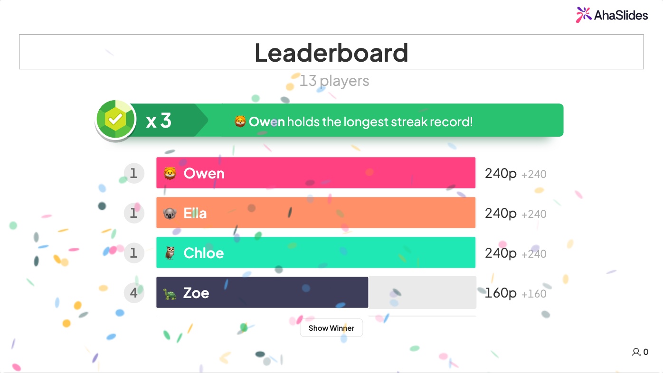Click the rank 4 badge beside Zoe
The width and height of the screenshot is (663, 373).
[x=134, y=293]
